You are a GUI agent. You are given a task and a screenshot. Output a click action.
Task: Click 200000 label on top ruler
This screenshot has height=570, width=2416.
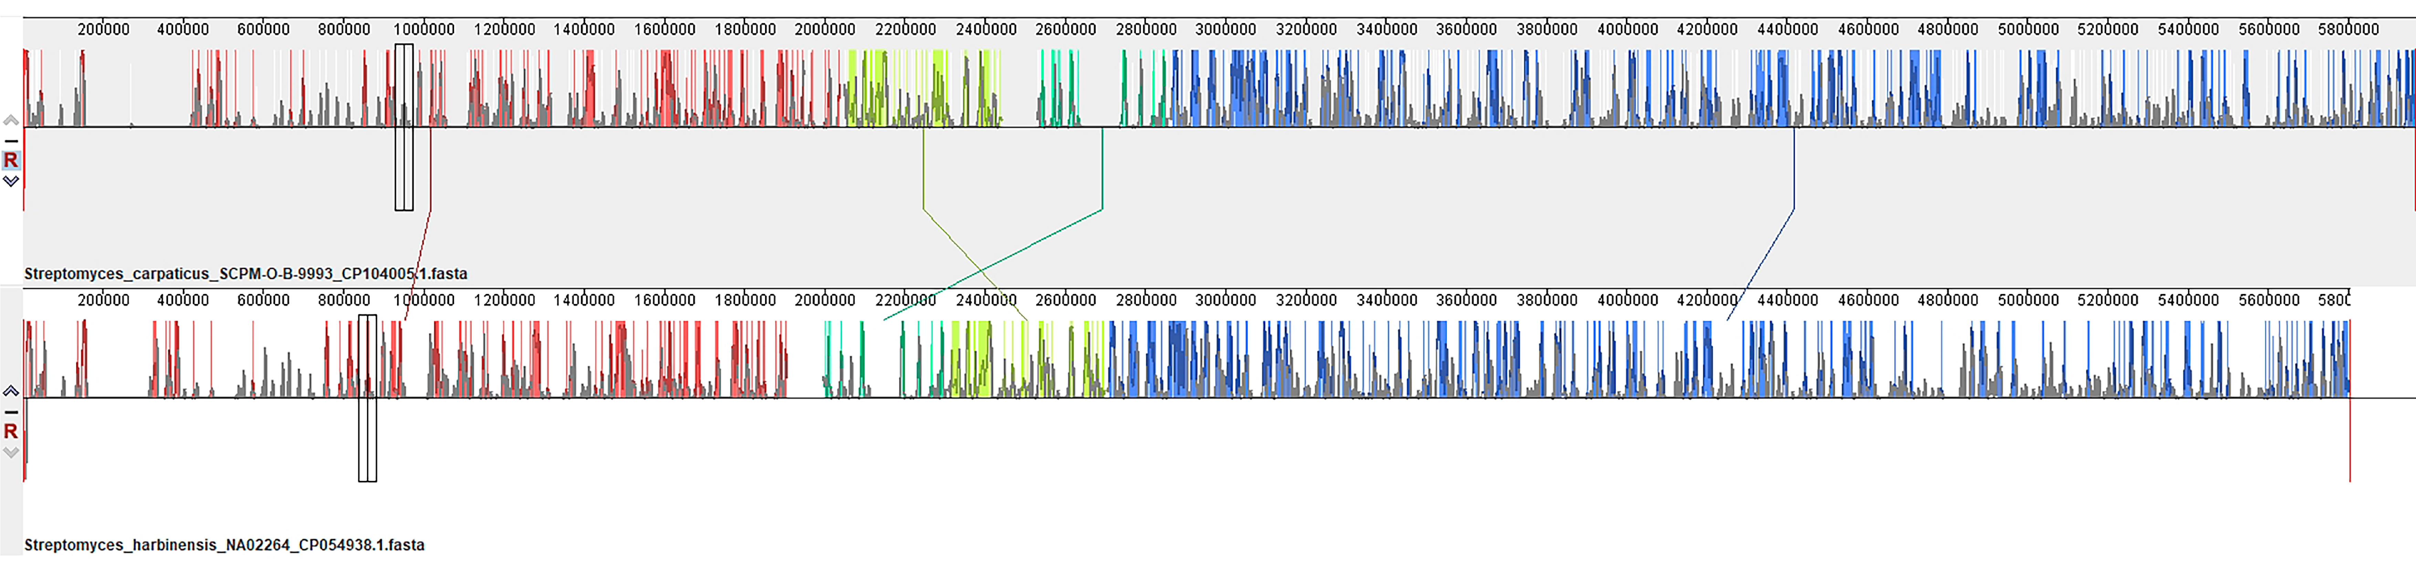pyautogui.click(x=103, y=29)
